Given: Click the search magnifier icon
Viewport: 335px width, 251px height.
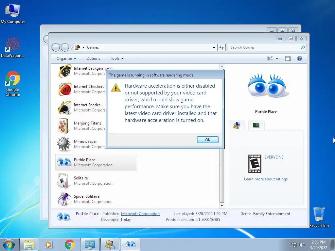Looking at the screenshot, I should point(303,47).
